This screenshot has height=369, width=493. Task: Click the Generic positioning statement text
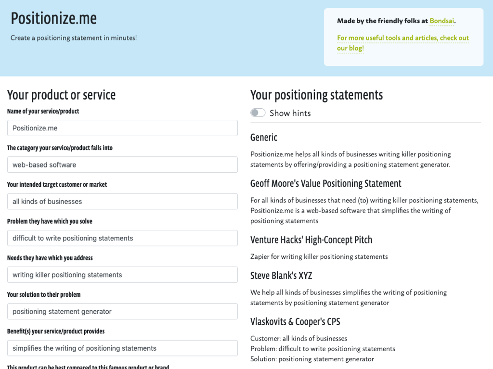[350, 159]
